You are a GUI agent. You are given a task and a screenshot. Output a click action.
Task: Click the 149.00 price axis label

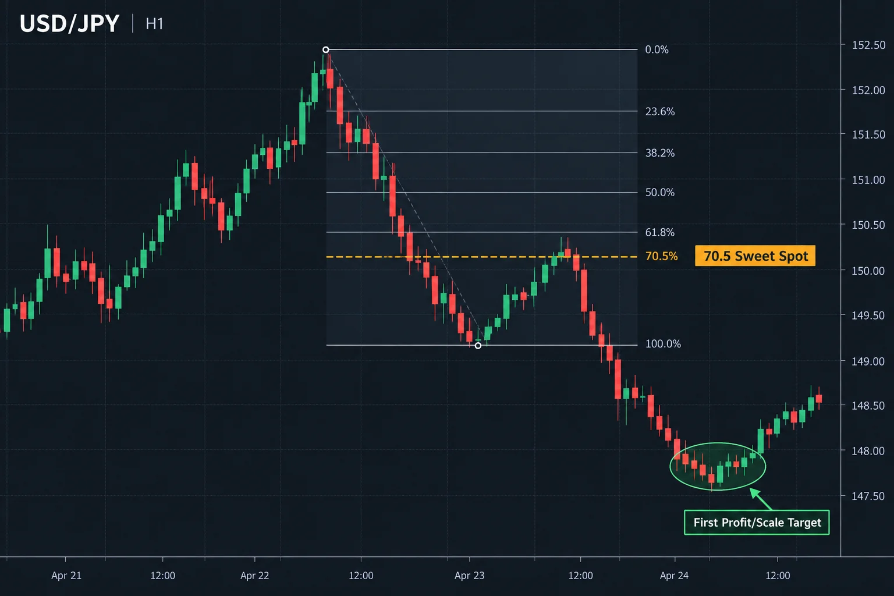pos(868,361)
